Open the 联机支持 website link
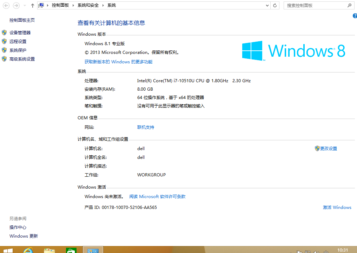The width and height of the screenshot is (357, 253). point(146,127)
